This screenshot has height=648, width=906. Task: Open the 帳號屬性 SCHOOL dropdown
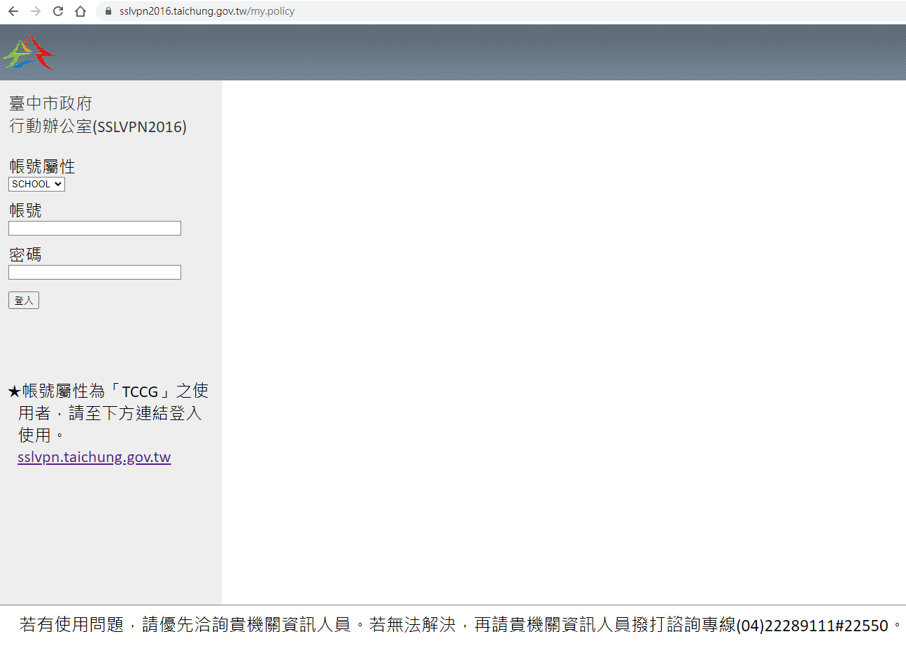click(x=36, y=184)
